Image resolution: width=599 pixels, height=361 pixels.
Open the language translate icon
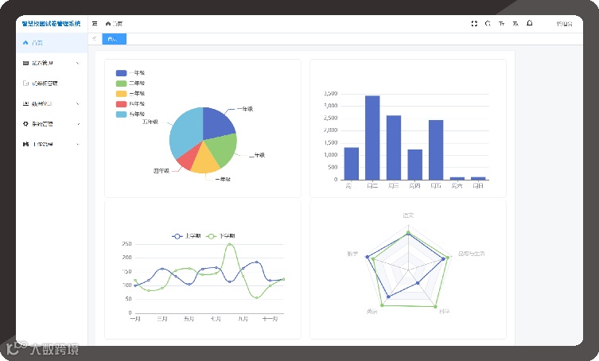point(515,24)
